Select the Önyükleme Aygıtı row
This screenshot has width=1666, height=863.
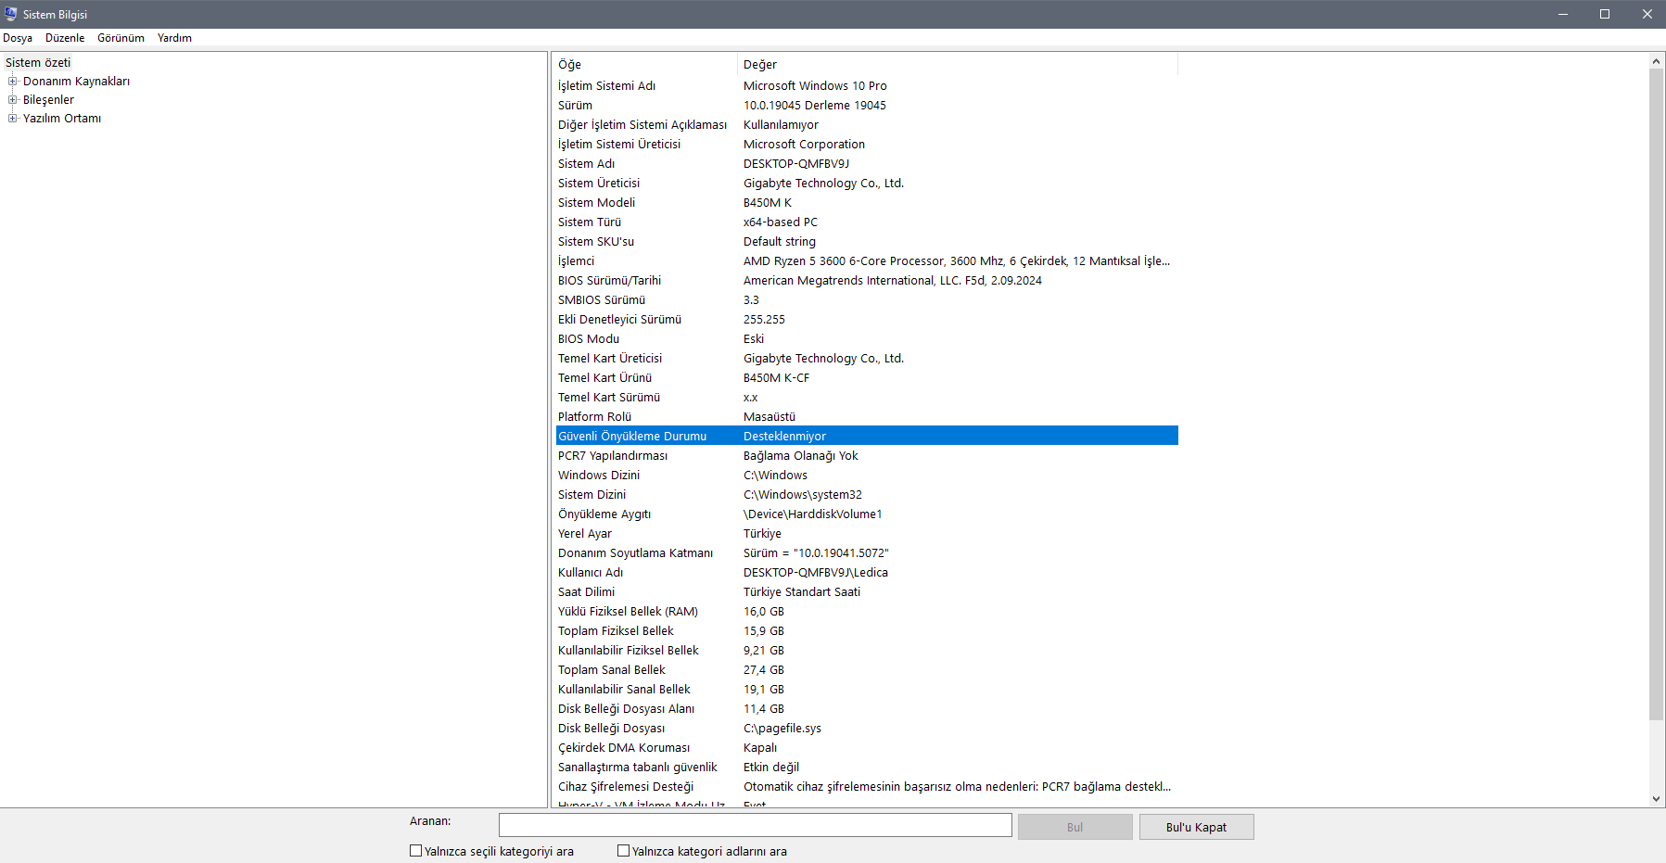tap(867, 514)
